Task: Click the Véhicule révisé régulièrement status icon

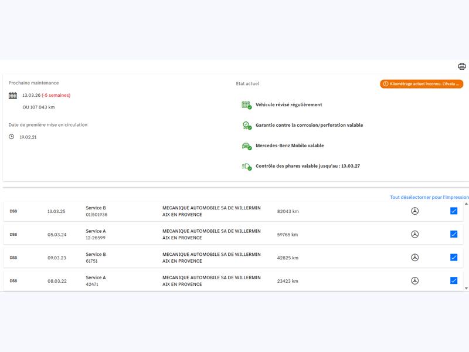Action: tap(246, 105)
